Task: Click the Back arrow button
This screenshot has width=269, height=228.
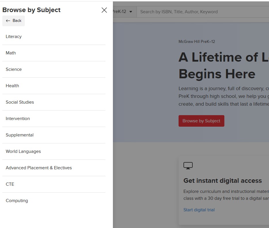Action: 14,21
